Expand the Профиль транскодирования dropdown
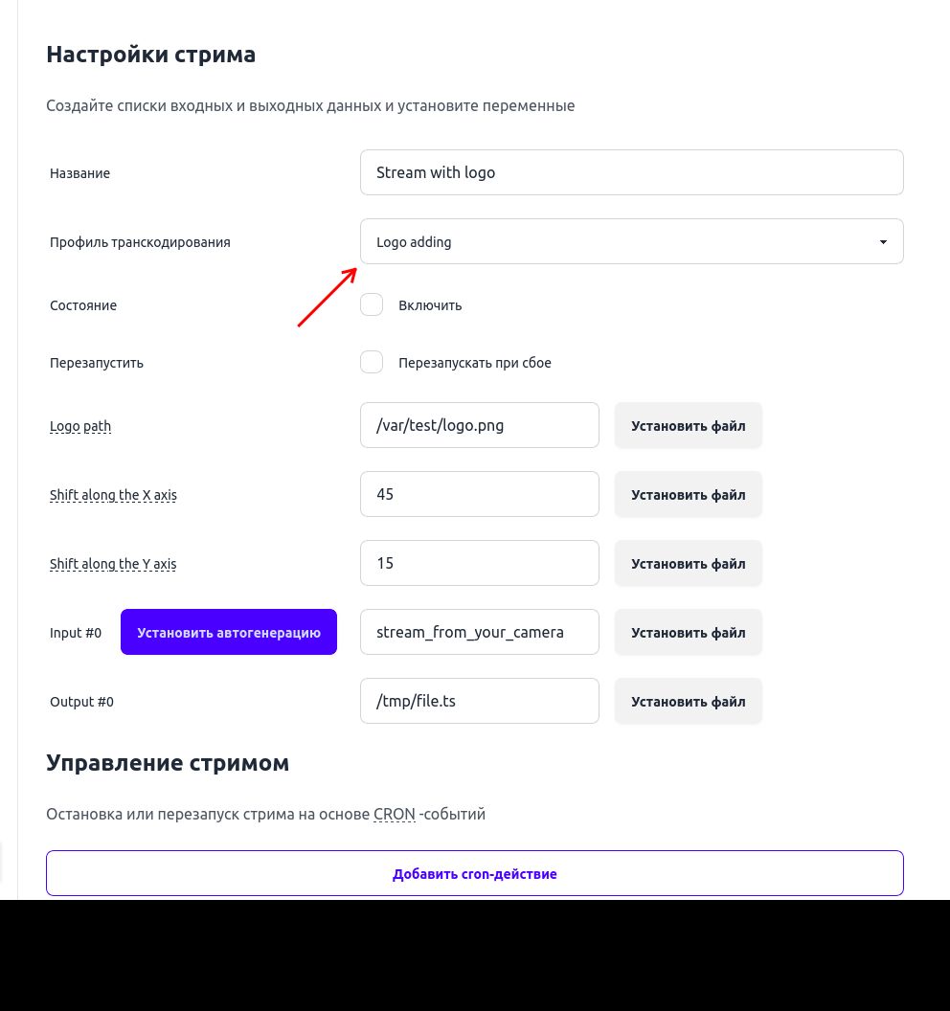Screen dimensions: 950x1011 coord(631,241)
